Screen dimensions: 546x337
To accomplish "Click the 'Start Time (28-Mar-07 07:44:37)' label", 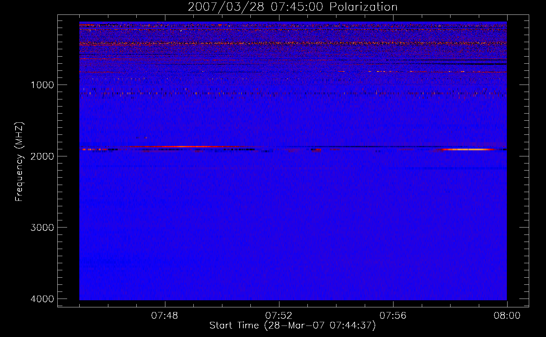I will coord(293,326).
